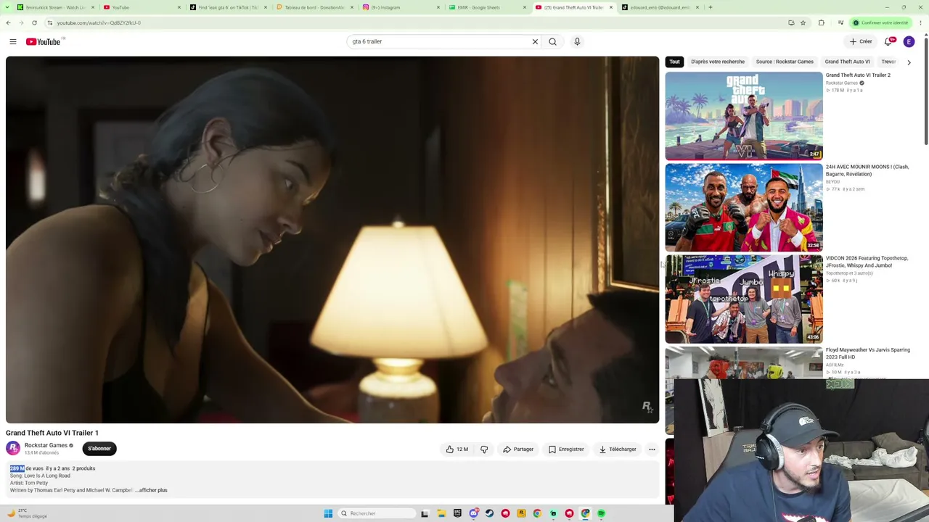929x522 pixels.
Task: Open the VIDCON 2026 video thumbnail
Action: coord(744,299)
